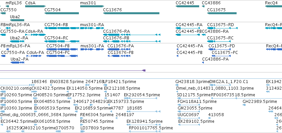The height and width of the screenshot is (133, 282).
Task: Click the CG13675-RD transcript glyph
Action: pos(222,28)
